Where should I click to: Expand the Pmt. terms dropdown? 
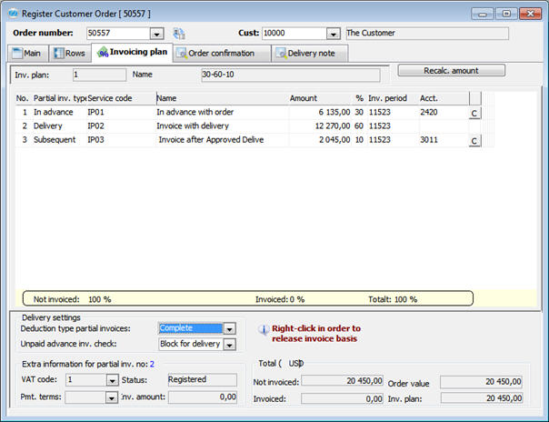click(112, 397)
